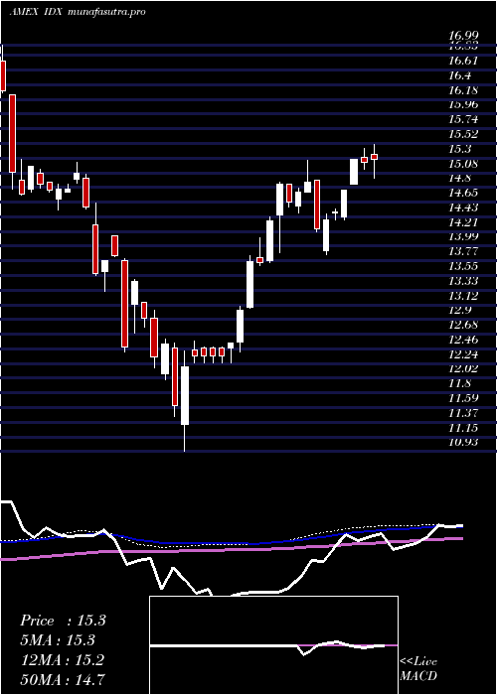Click the 16.18 price axis label
The image size is (497, 695).
(463, 90)
